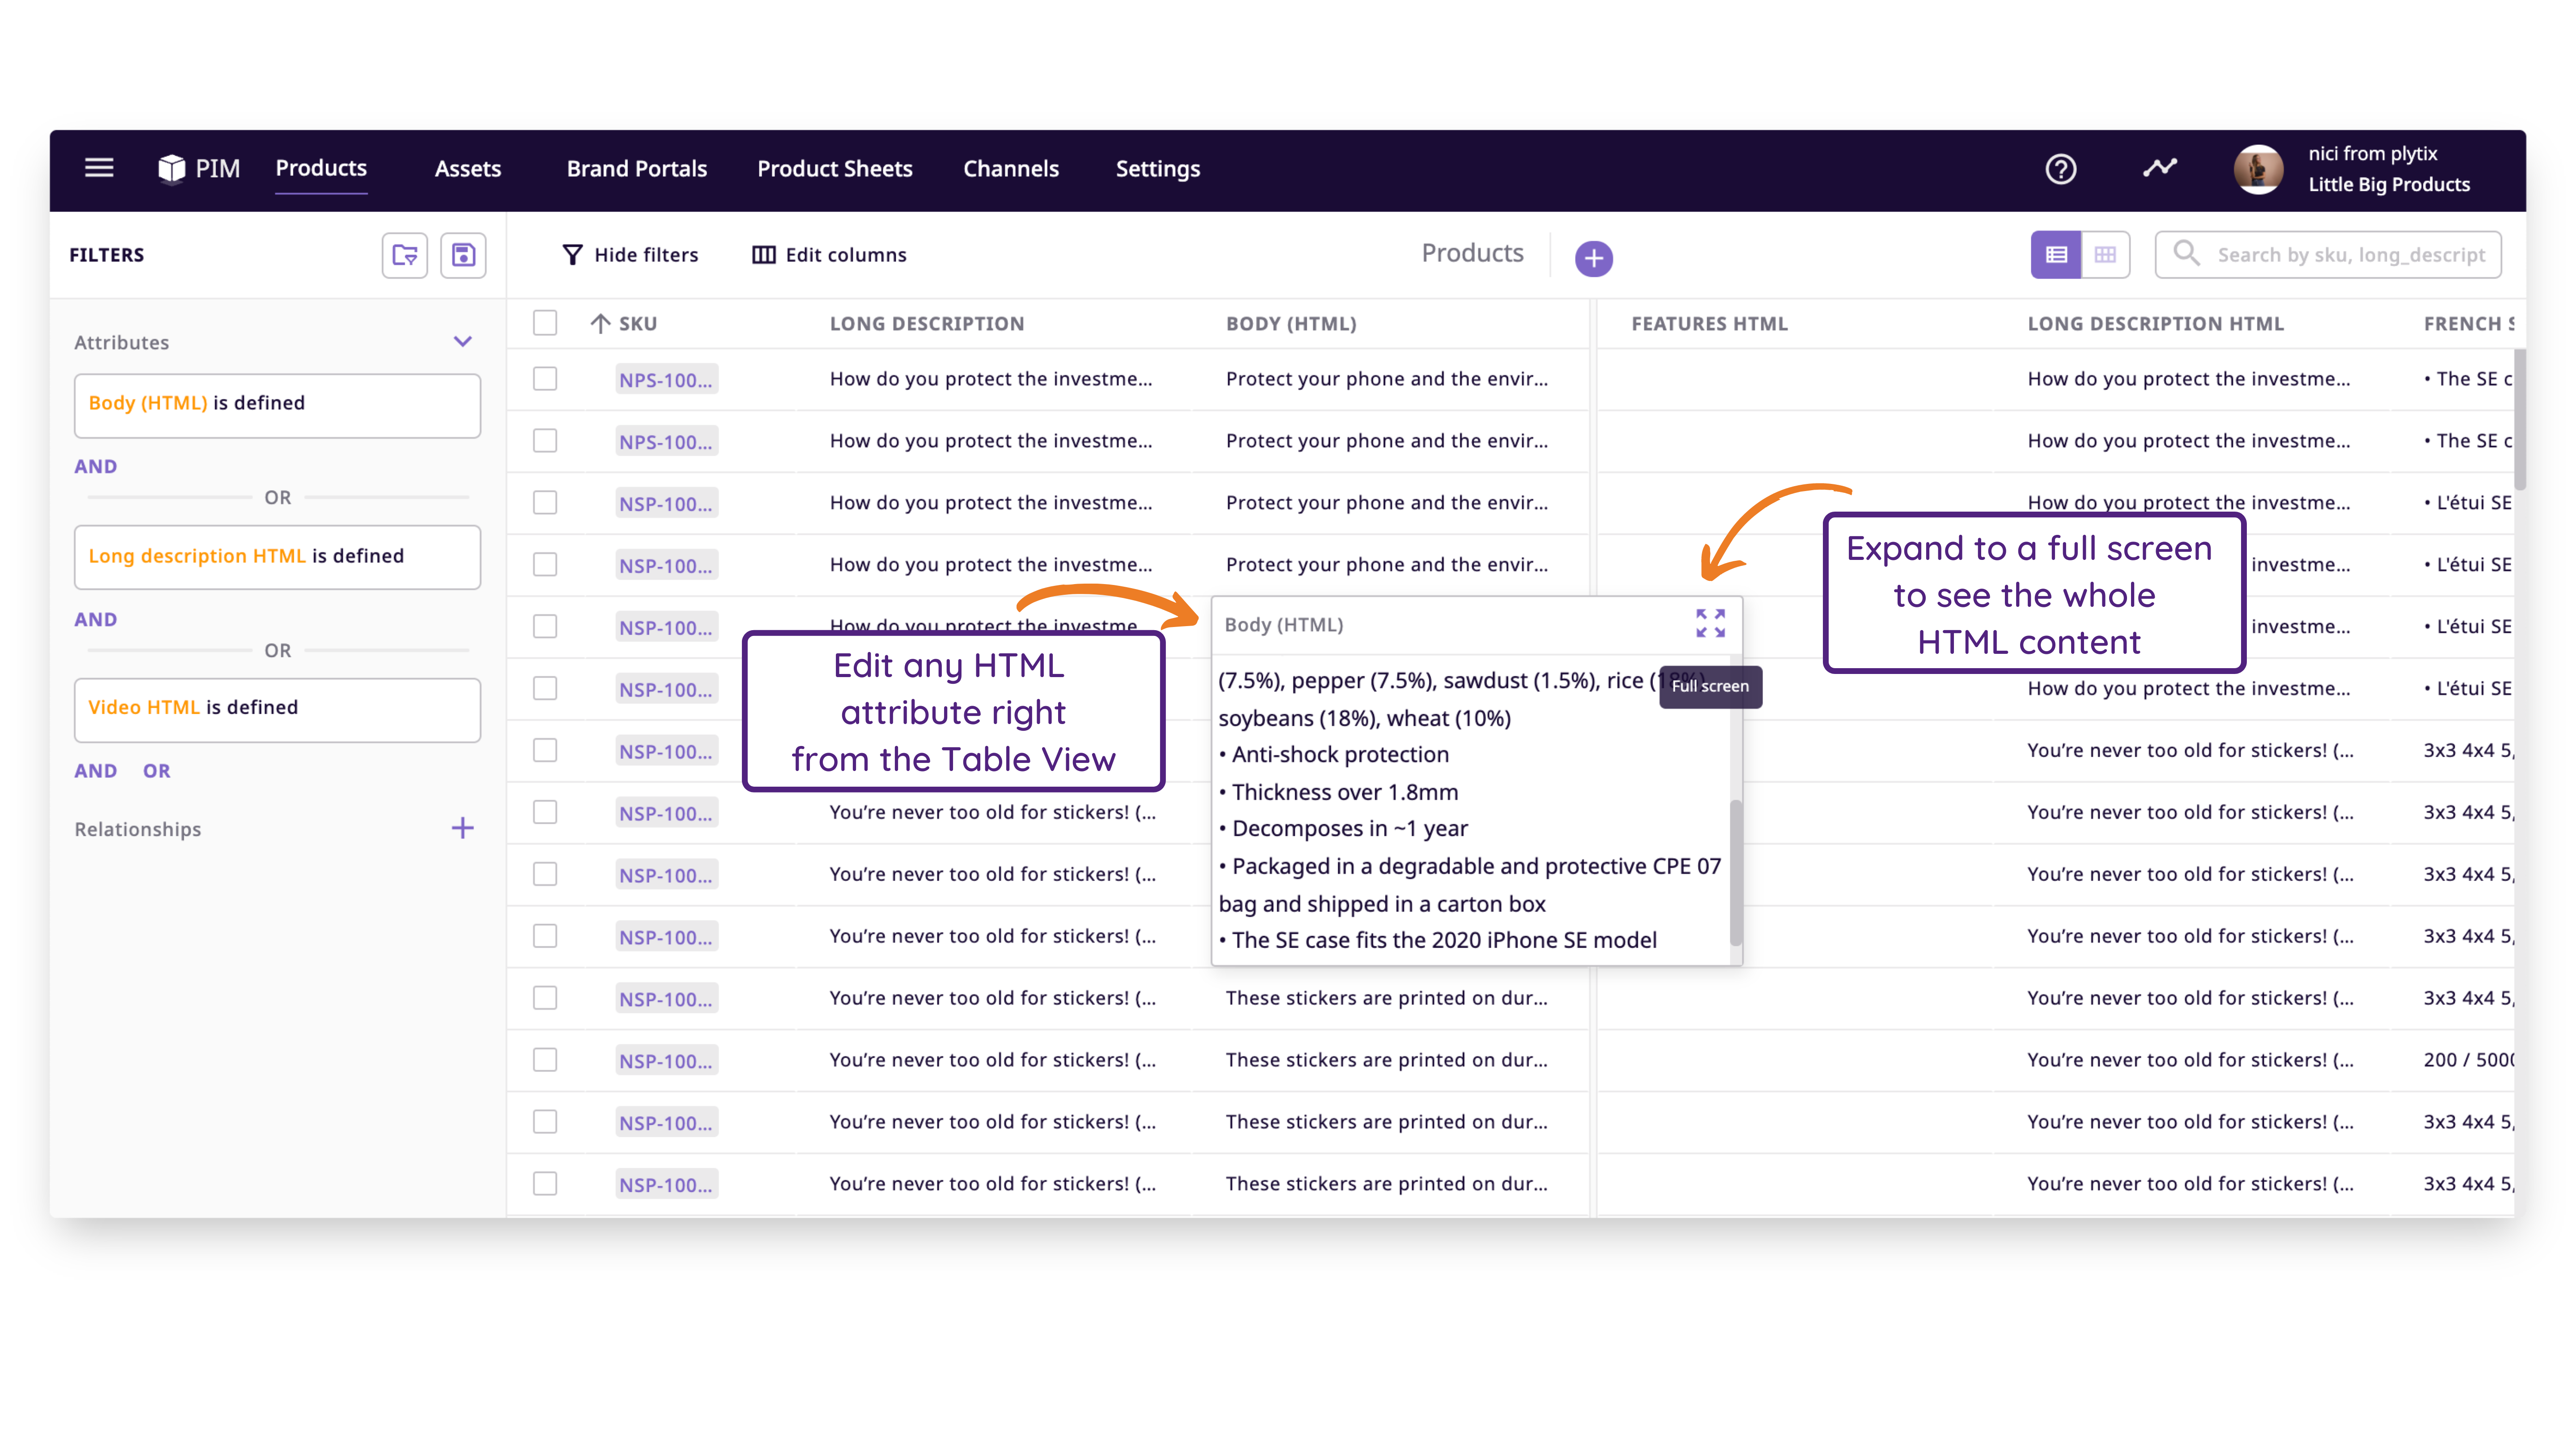Screen dimensions: 2576x1449
Task: Click Thickness over 1.8mm line
Action: click(x=1345, y=792)
